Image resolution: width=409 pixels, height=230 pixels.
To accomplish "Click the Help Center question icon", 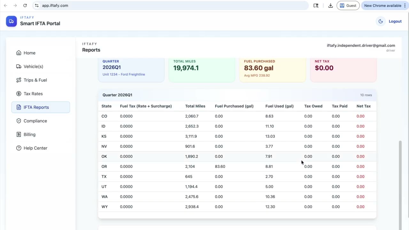I will tap(19, 148).
